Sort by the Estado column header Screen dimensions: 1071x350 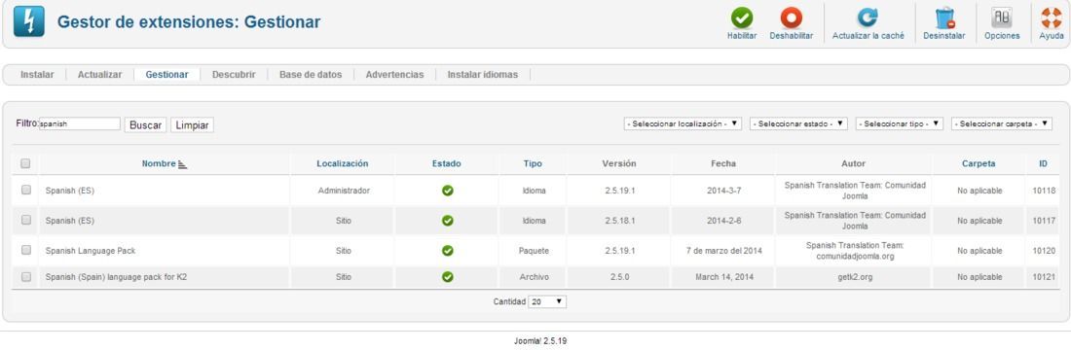447,163
